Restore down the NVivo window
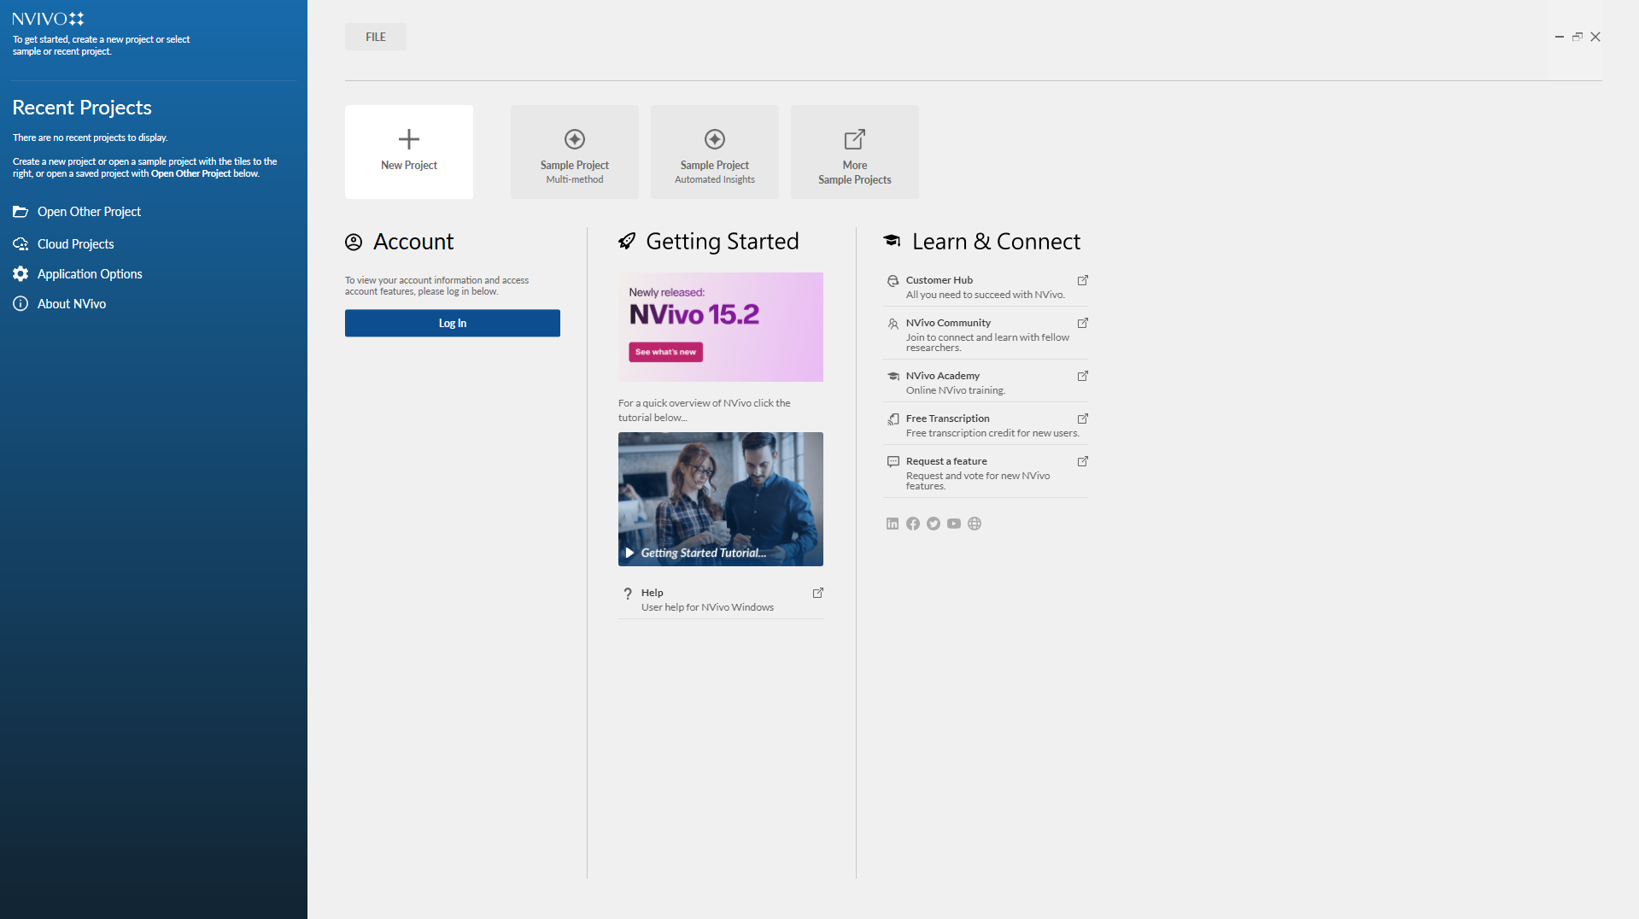Viewport: 1639px width, 919px height. point(1578,37)
